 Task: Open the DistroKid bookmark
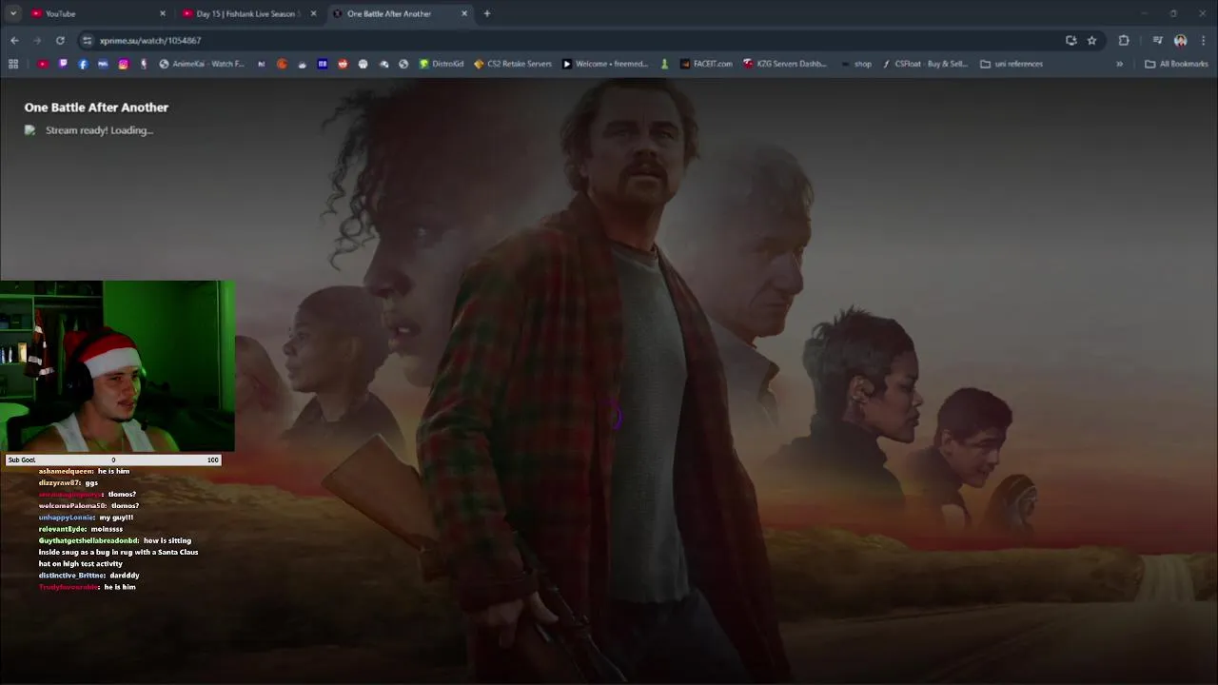pos(442,64)
